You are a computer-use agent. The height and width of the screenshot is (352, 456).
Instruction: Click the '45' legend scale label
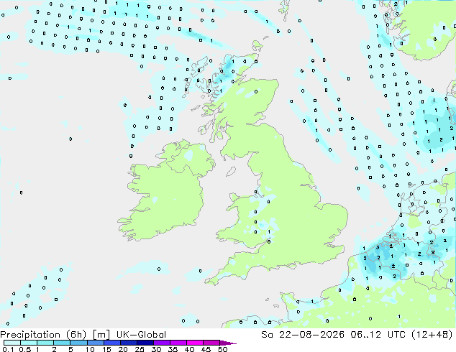coord(206,349)
